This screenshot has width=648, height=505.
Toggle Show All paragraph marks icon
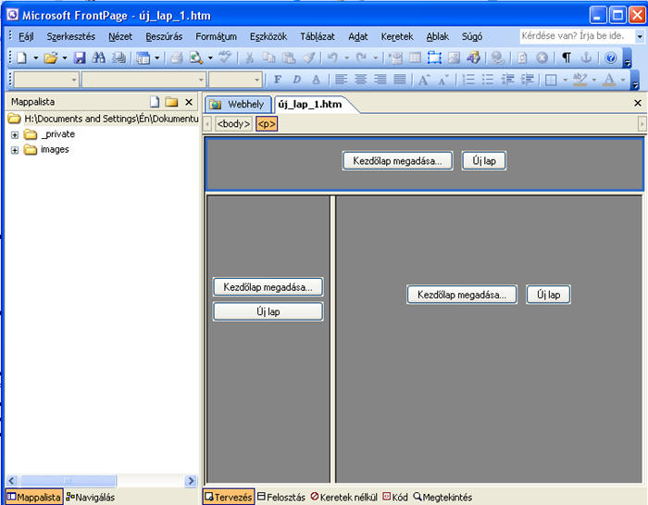tap(567, 57)
